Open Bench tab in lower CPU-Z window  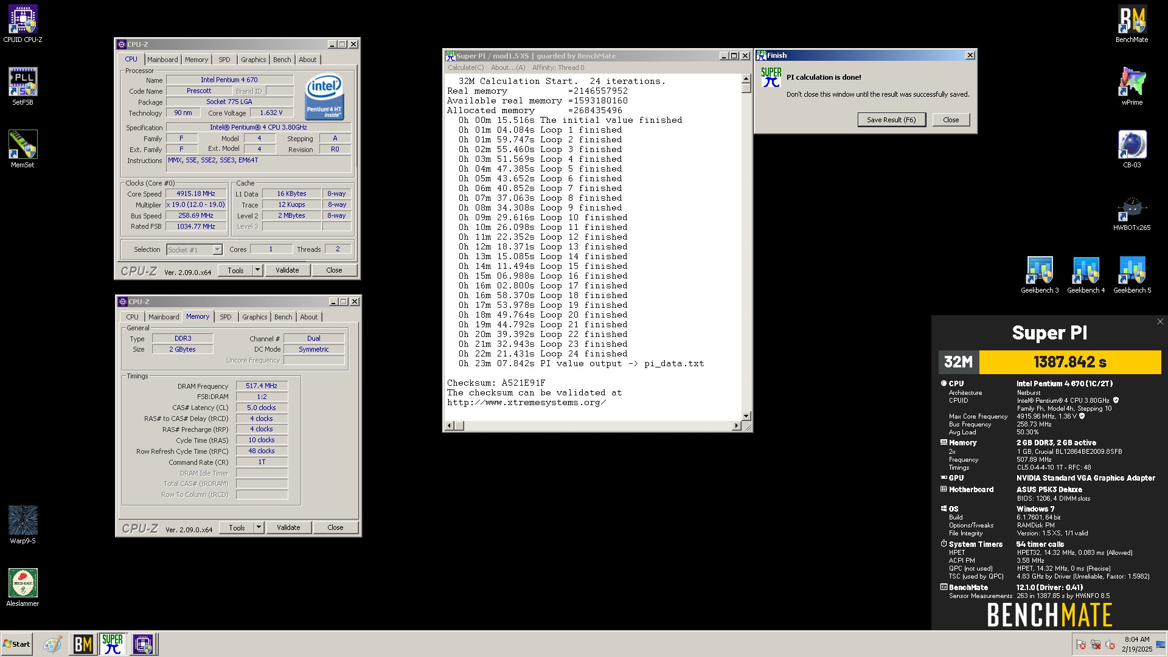(283, 317)
